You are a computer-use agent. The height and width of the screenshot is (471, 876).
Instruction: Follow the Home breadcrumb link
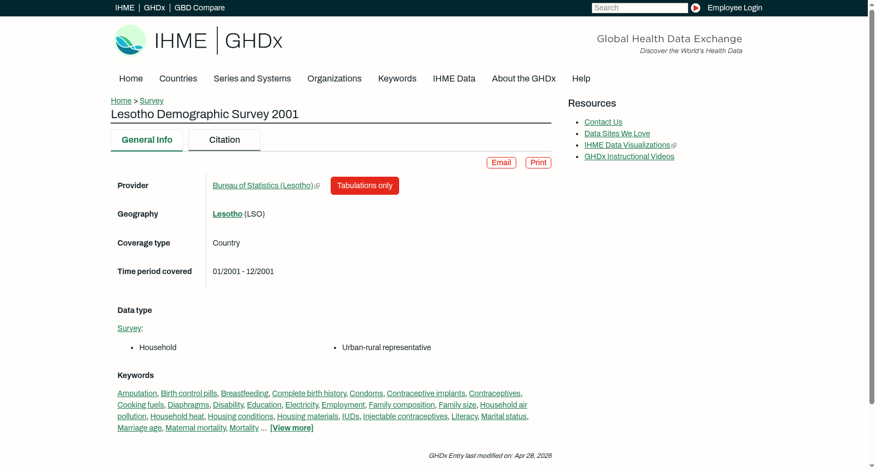121,101
